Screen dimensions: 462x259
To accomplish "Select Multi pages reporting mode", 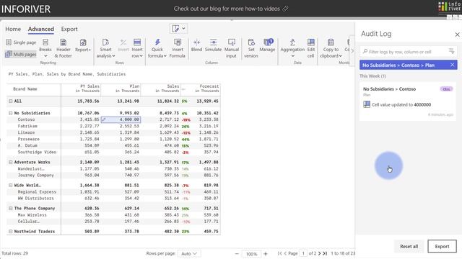I will [x=21, y=54].
